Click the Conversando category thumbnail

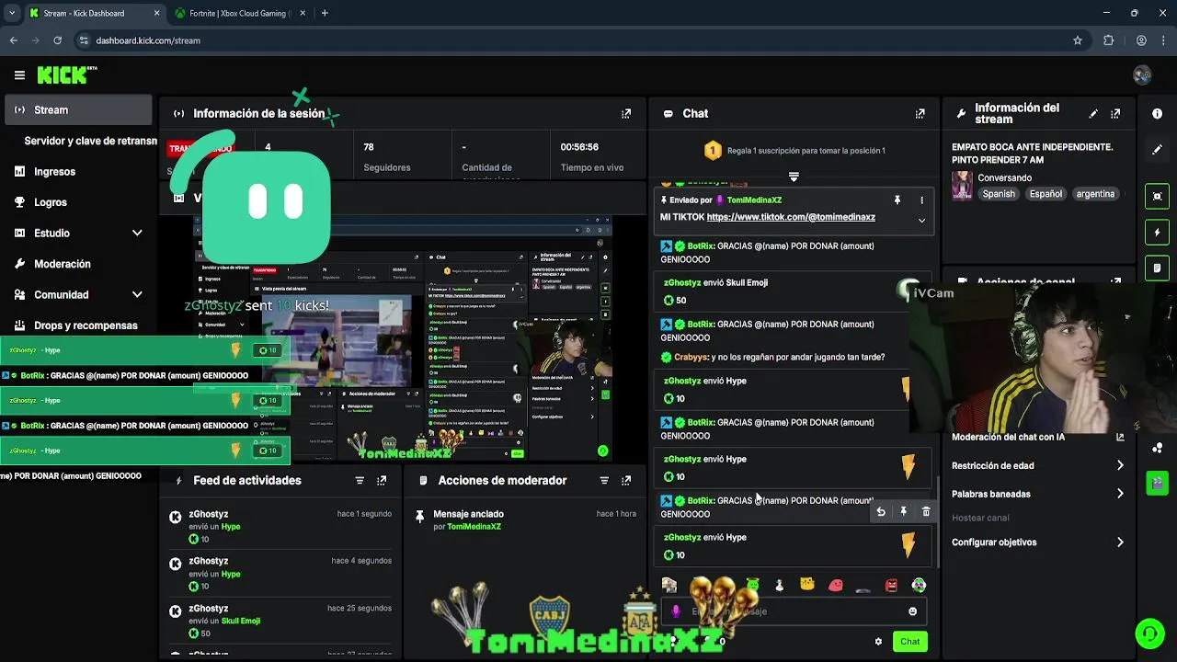tap(962, 186)
